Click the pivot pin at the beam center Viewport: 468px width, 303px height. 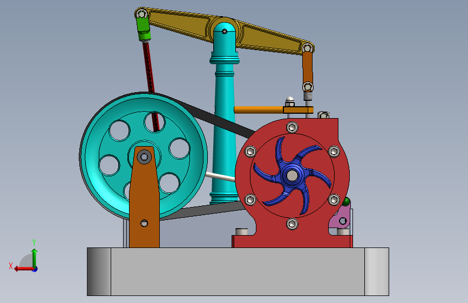pyautogui.click(x=225, y=31)
